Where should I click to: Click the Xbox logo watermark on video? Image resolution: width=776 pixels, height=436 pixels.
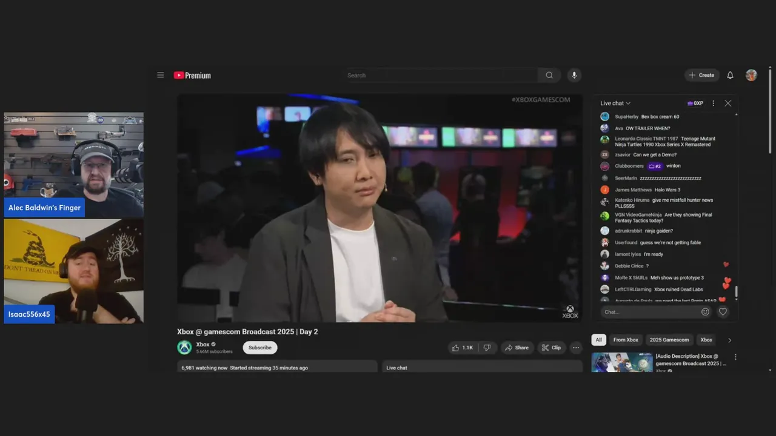click(x=570, y=312)
